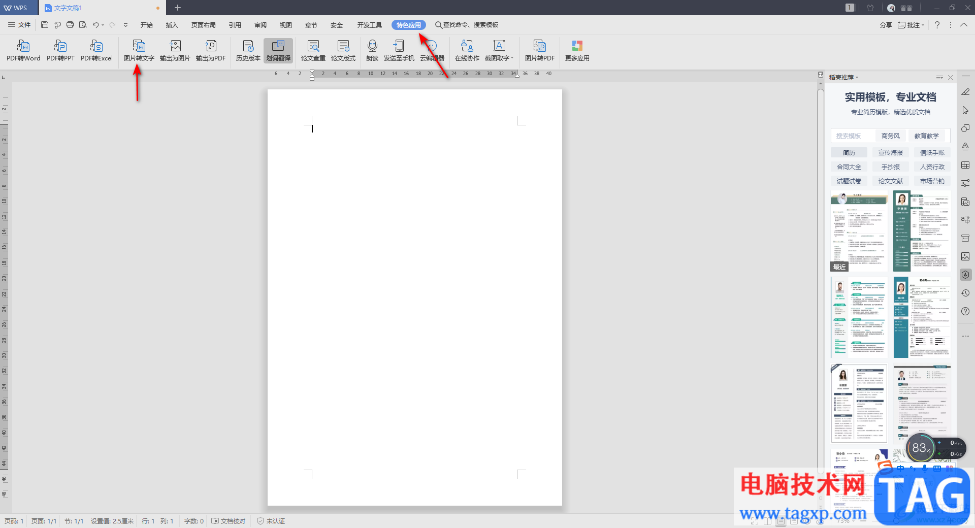The image size is (975, 528).
Task: Launch the 图片转PDF converter
Action: 540,51
